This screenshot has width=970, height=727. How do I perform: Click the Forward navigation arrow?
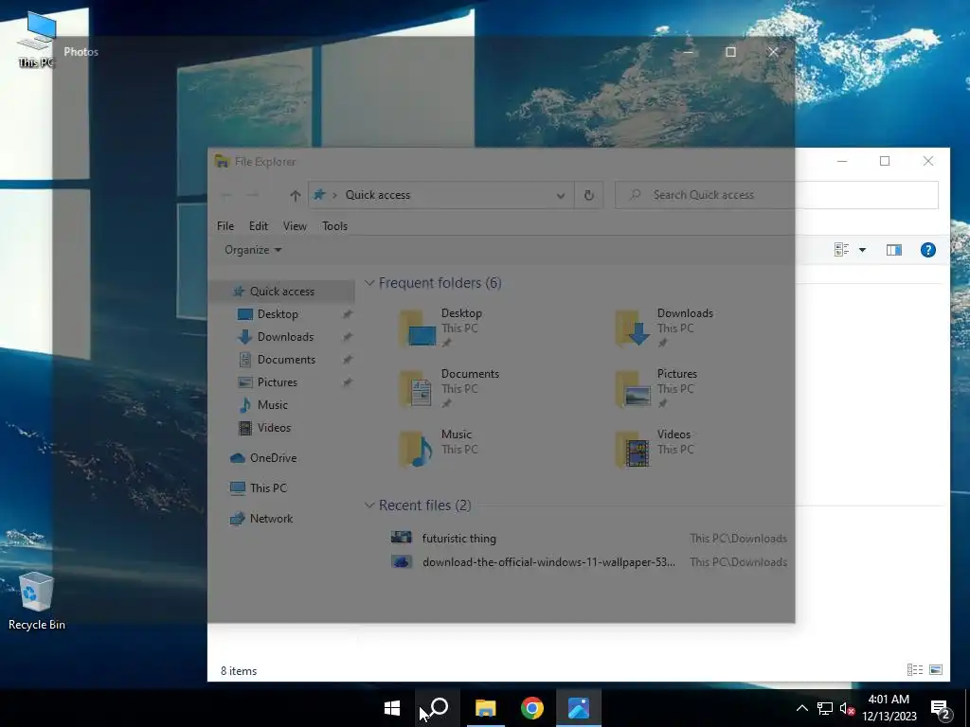point(252,195)
